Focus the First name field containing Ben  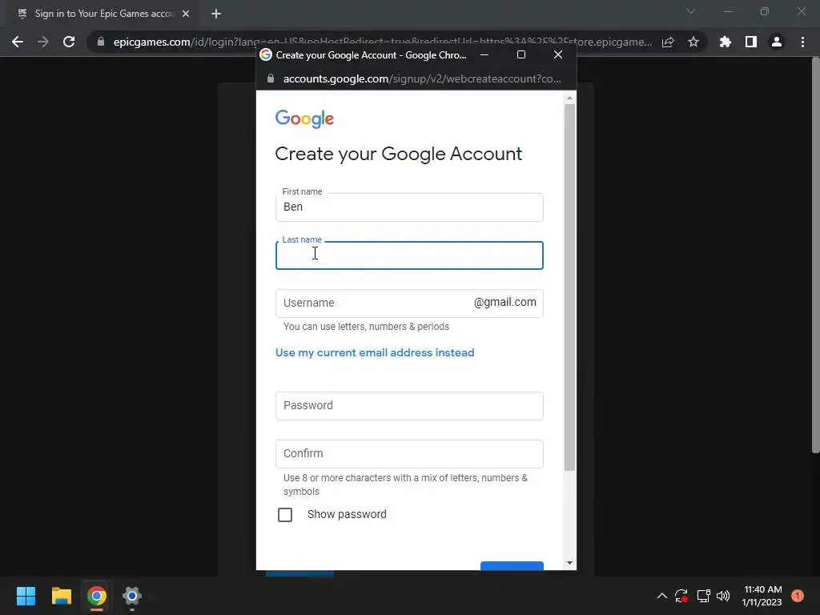click(x=409, y=207)
